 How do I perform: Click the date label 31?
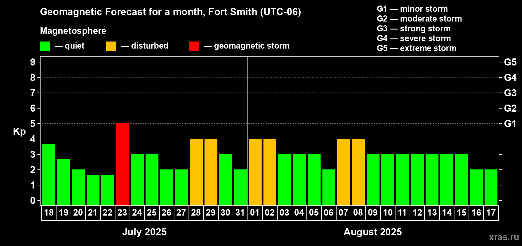[x=240, y=212]
